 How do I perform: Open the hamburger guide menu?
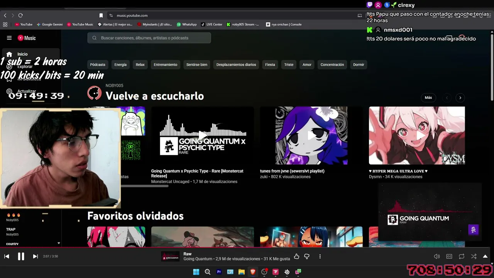click(9, 38)
